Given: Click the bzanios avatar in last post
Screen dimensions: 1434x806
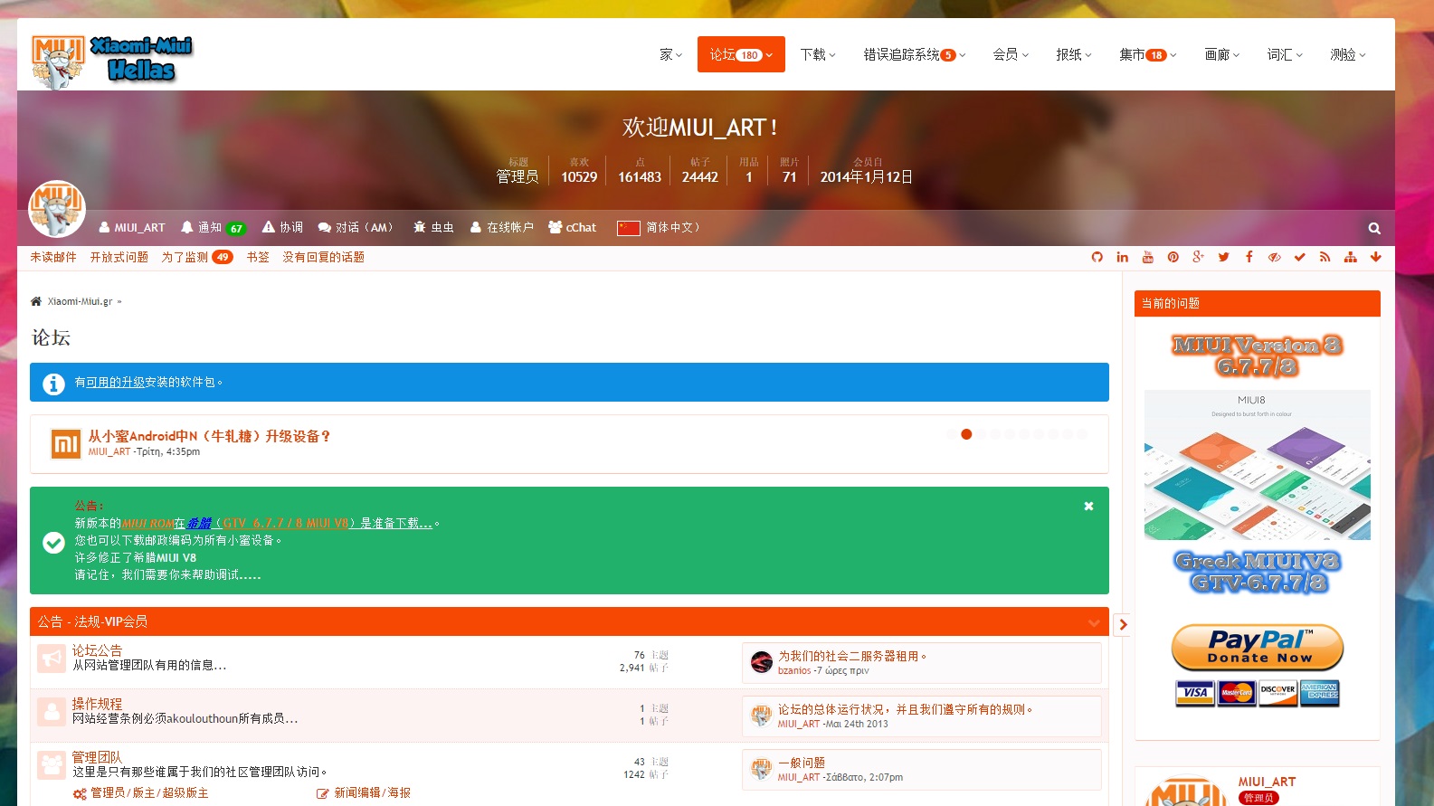Looking at the screenshot, I should [x=762, y=663].
